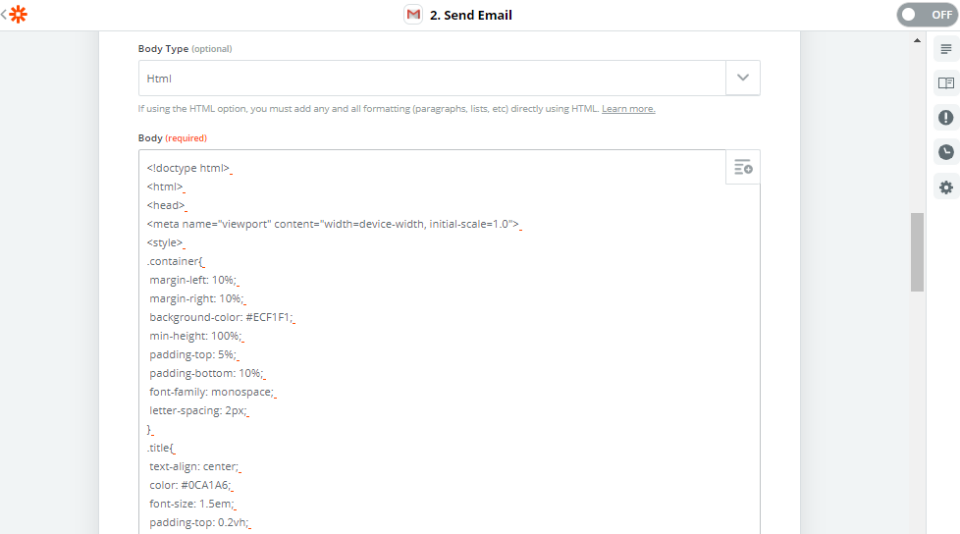
Task: Click the back chevron beside Zapier logo
Action: (x=4, y=15)
